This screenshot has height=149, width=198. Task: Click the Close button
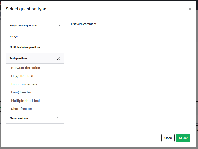pos(168,138)
